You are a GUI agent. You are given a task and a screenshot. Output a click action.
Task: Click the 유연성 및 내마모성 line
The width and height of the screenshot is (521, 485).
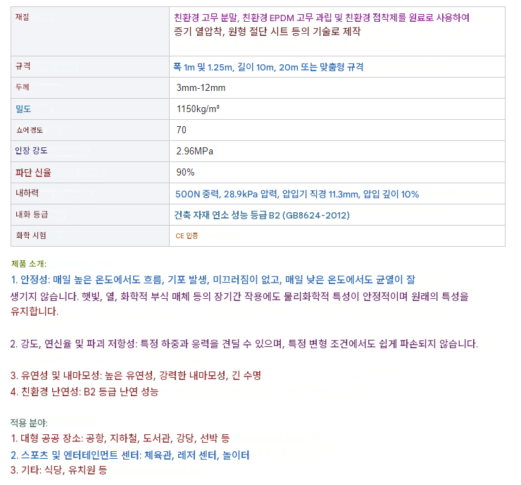136,376
